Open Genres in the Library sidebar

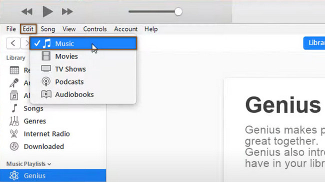35,121
